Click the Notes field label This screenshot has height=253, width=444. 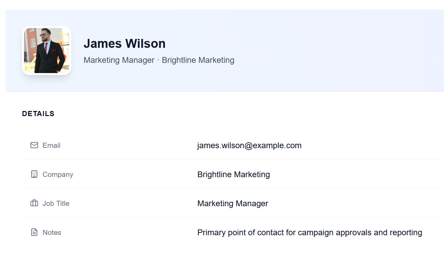pos(52,233)
